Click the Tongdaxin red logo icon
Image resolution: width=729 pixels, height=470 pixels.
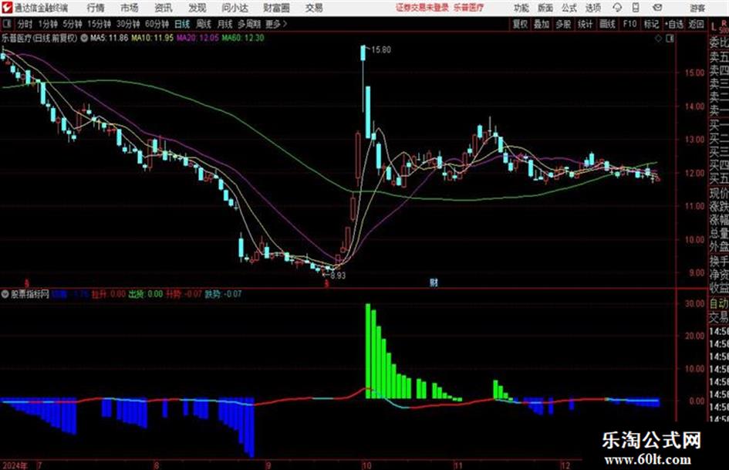7,8
